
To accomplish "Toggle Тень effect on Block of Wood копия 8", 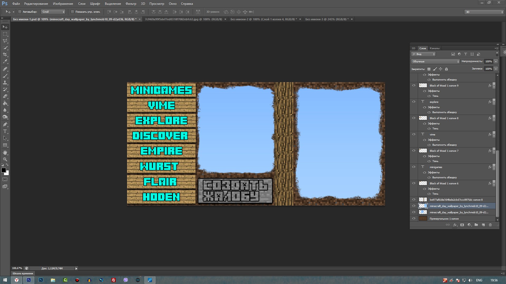I will click(429, 129).
